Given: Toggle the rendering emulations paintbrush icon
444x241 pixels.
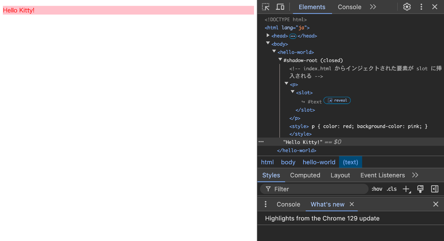Looking at the screenshot, I should tap(421, 189).
